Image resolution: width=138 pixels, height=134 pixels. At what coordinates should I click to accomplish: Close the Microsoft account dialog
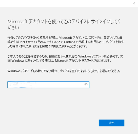coord(134,3)
